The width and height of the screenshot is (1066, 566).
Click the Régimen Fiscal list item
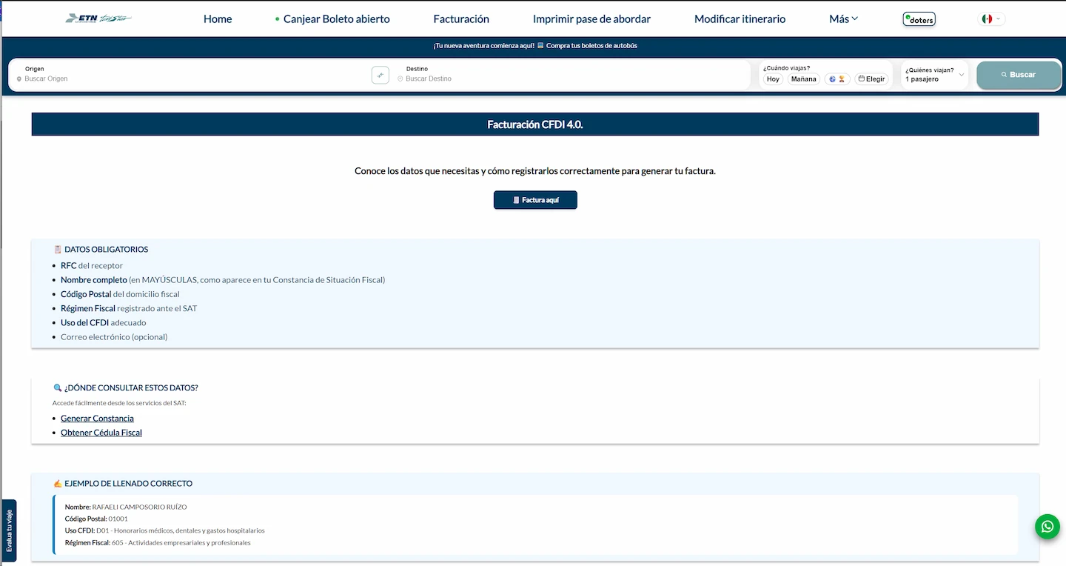point(129,308)
